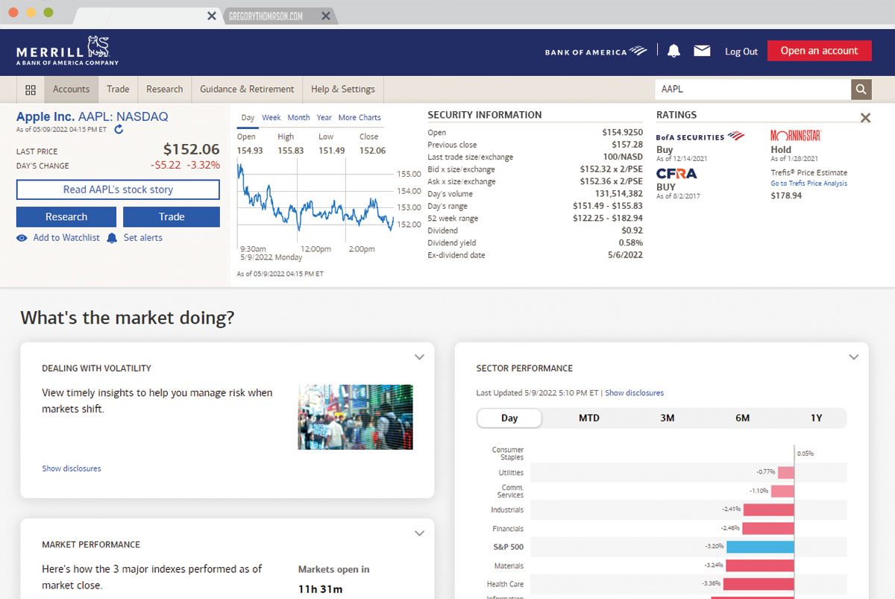
Task: Click Show disclosures in Sector Performance
Action: (x=634, y=393)
